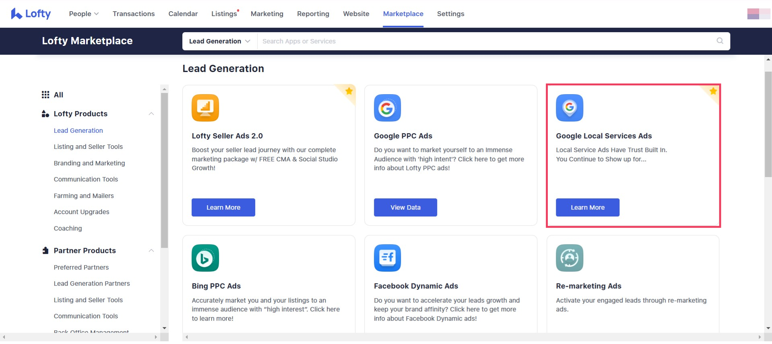
Task: Select Listing and Seller Tools under Lofty Products
Action: click(88, 147)
